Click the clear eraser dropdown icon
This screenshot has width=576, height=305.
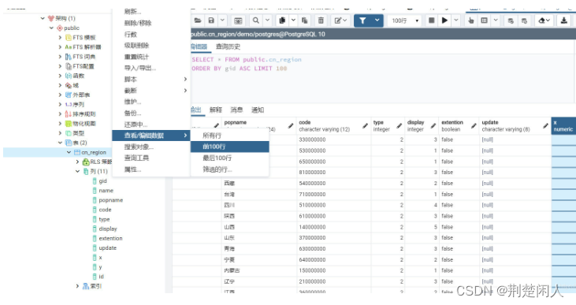(x=544, y=20)
